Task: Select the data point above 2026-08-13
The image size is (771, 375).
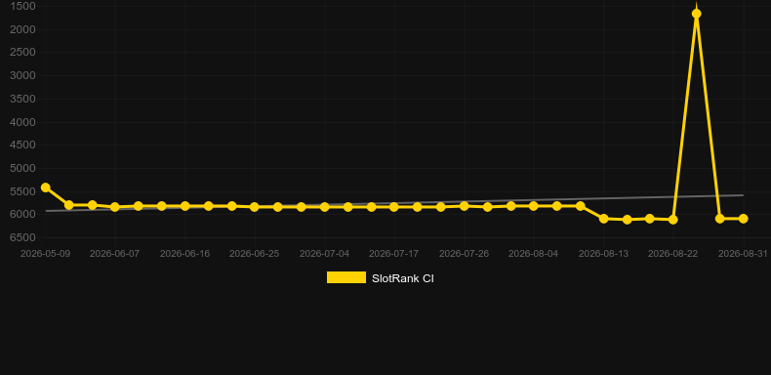Action: (604, 219)
